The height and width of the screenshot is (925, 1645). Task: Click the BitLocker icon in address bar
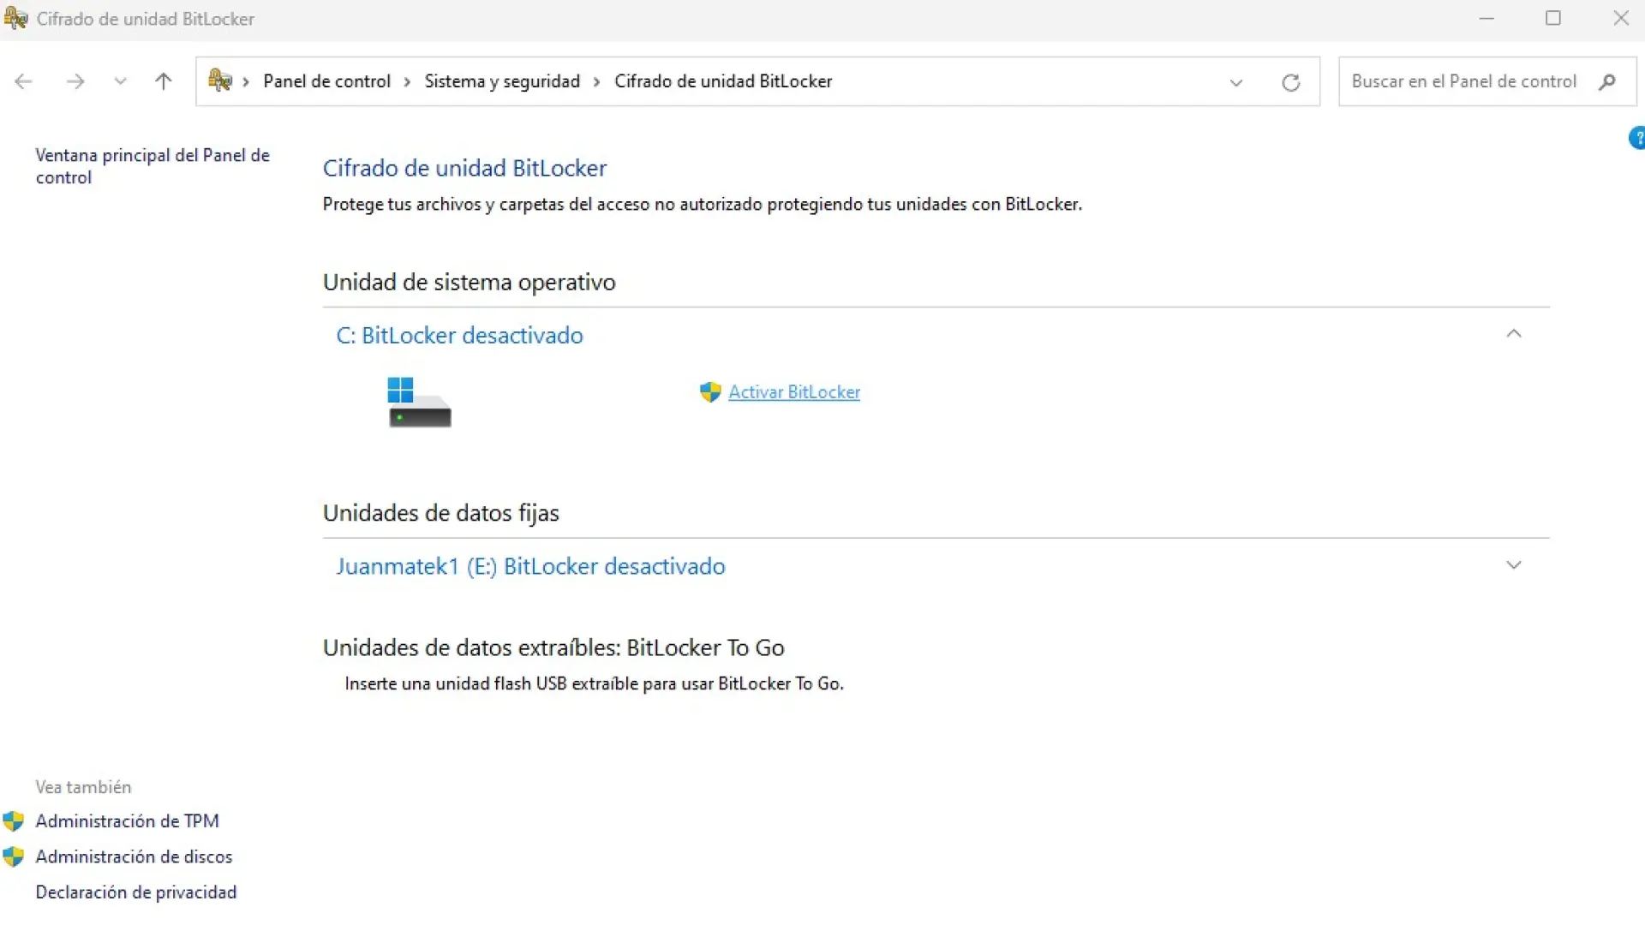220,81
